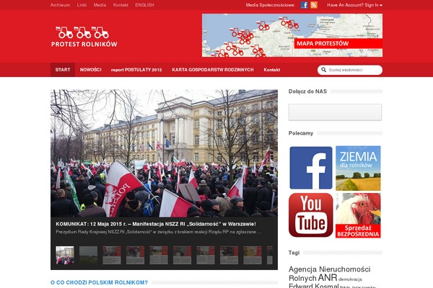Open the Kontakt link in top bar
Screen dimensions: 433x288
tap(121, 5)
